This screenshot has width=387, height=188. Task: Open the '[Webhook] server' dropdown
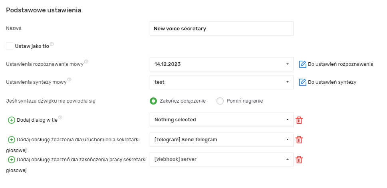(x=221, y=159)
